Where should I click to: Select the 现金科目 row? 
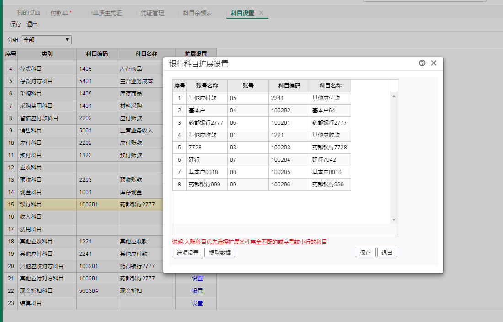click(83, 192)
